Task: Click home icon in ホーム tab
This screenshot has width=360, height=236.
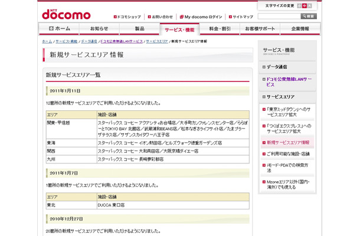Action: tap(51, 28)
